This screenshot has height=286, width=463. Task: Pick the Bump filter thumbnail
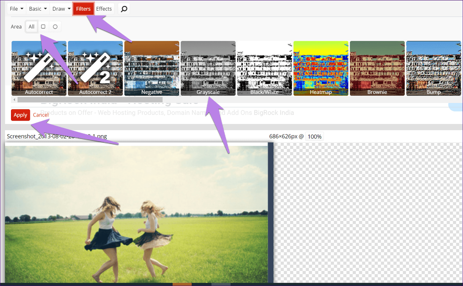point(434,68)
